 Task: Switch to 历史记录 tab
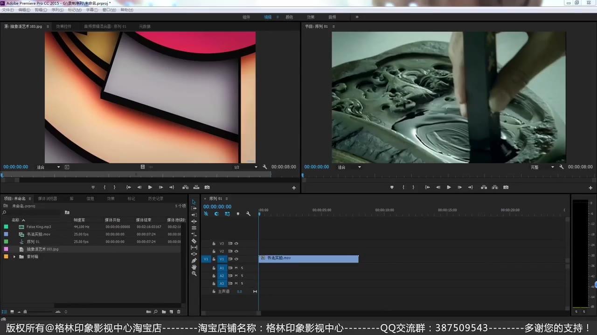tap(156, 199)
